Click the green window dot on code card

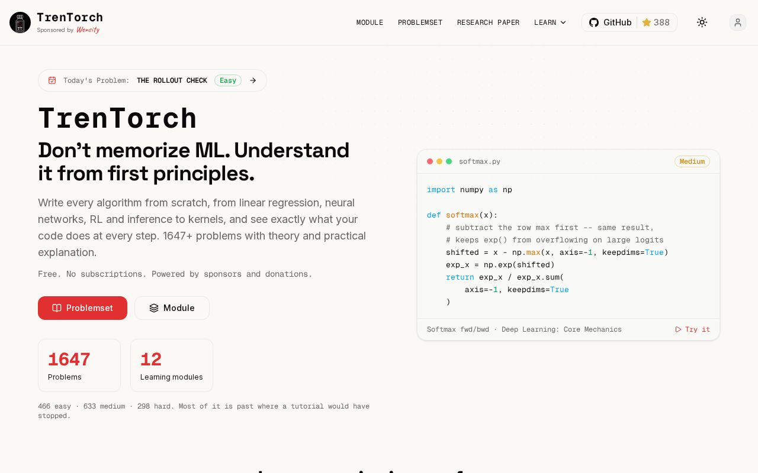pos(449,161)
